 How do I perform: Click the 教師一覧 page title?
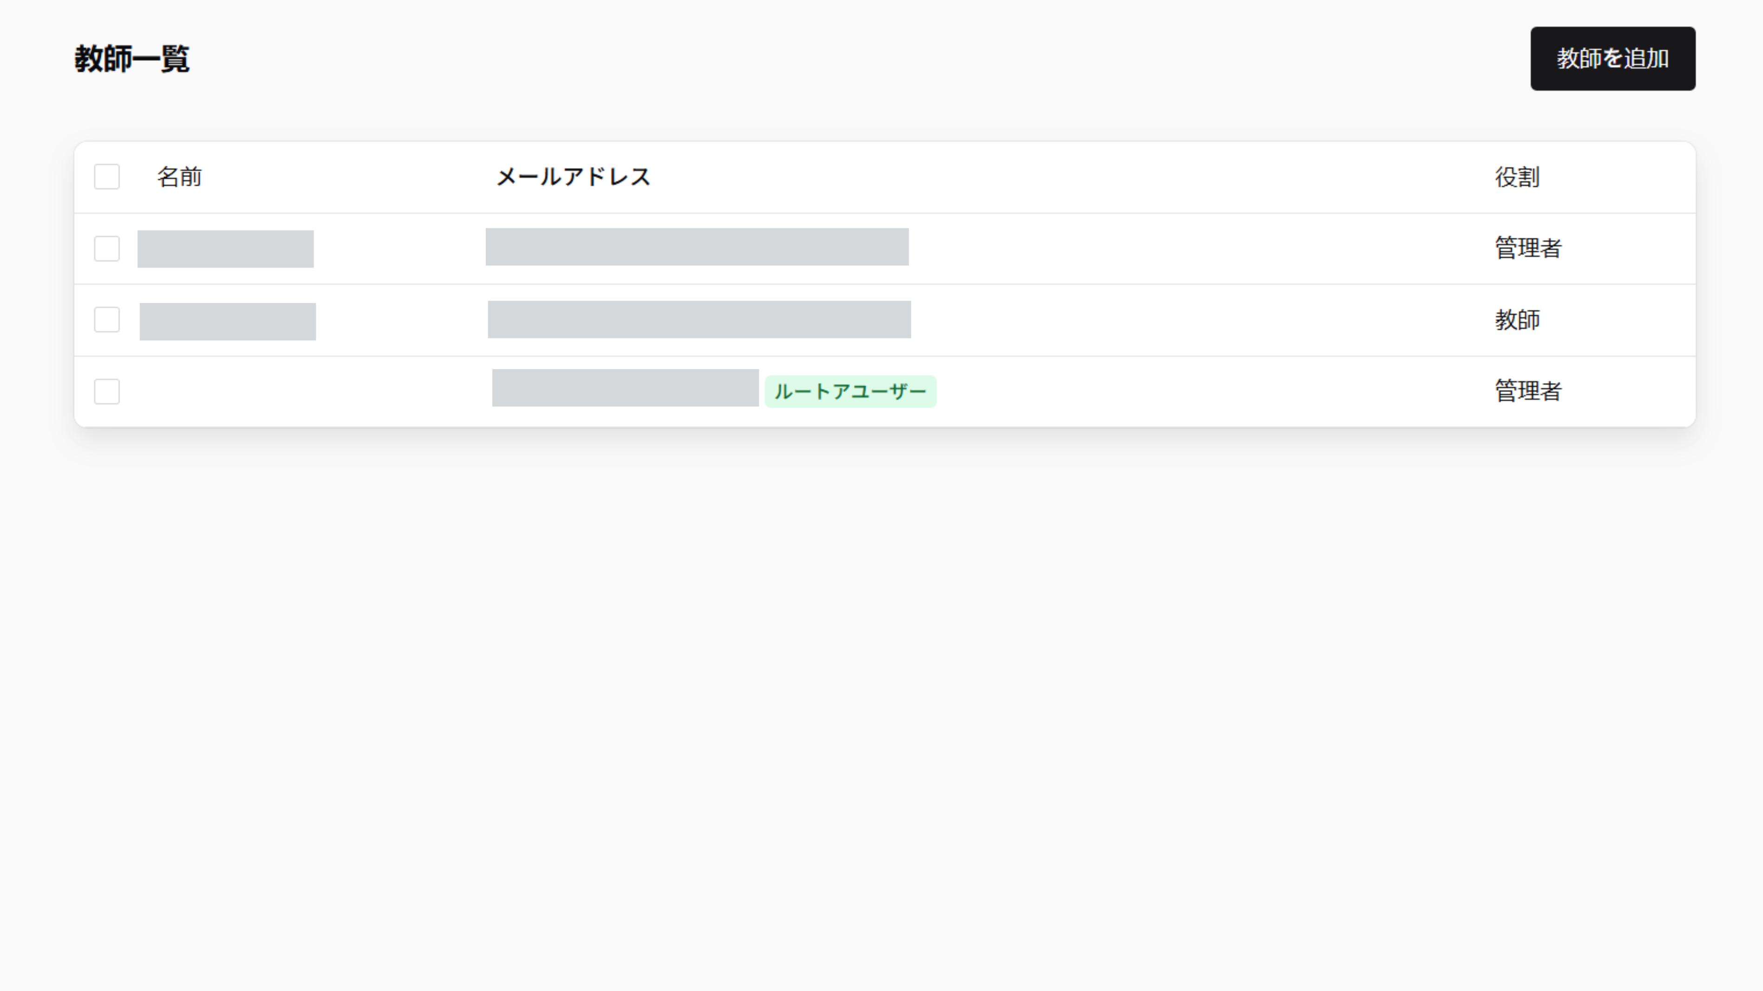coord(132,59)
